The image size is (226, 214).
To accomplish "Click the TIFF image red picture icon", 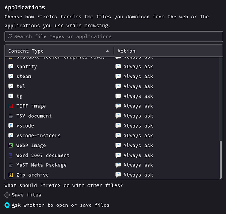I will [11, 106].
